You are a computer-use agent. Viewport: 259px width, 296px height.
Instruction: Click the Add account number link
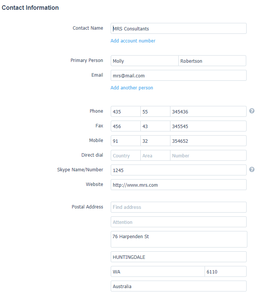coord(133,41)
